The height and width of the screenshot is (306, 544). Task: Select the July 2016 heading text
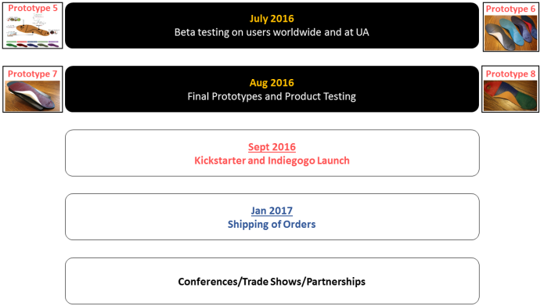pos(272,19)
